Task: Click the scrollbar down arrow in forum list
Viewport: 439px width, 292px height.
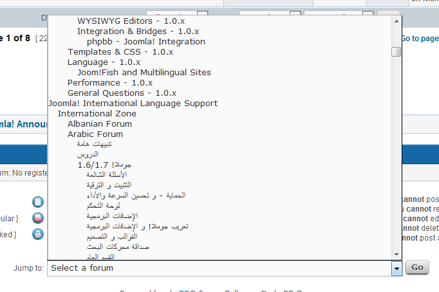Action: click(396, 254)
